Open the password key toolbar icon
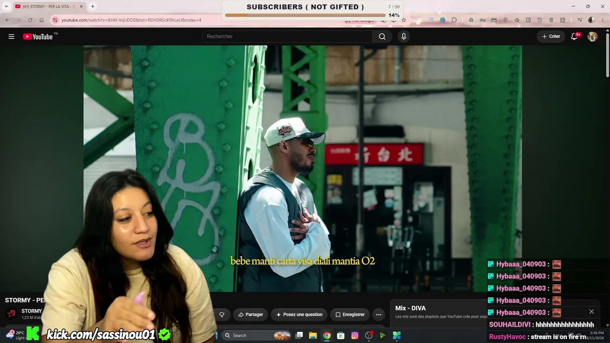This screenshot has width=610, height=343. (x=482, y=20)
